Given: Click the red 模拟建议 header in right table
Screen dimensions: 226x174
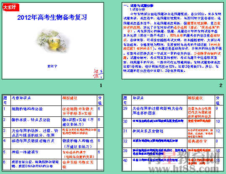Looking at the screenshot, I should click(195, 98).
